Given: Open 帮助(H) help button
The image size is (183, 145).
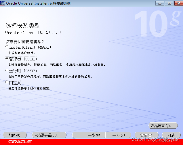Looking at the screenshot, I should 15,135.
